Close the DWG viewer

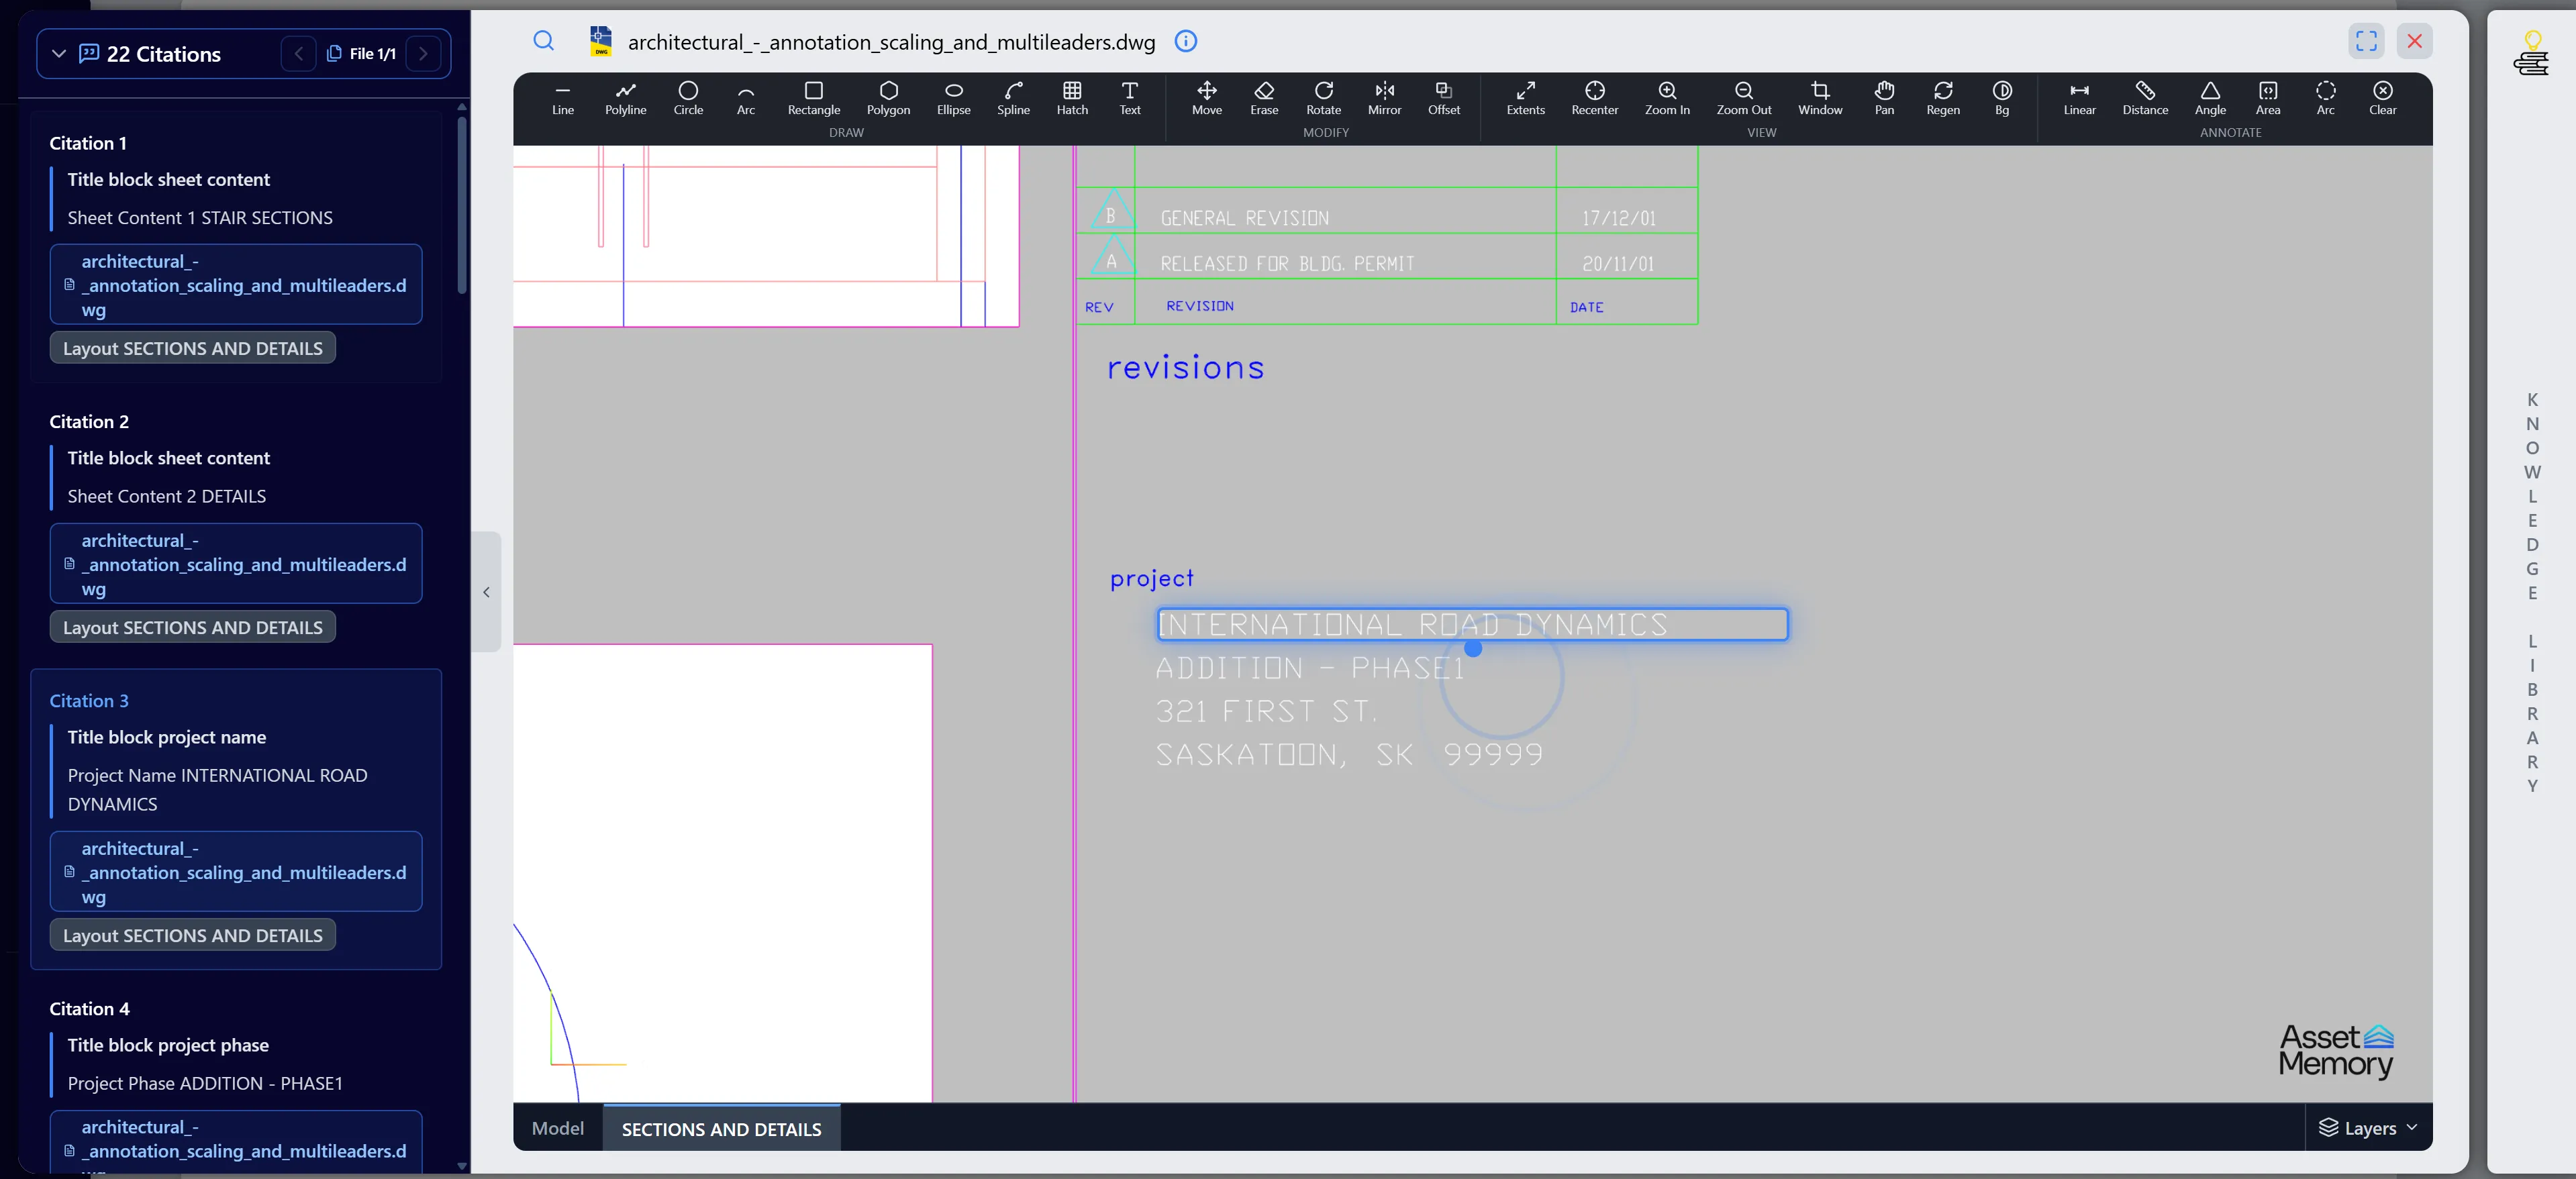2414,41
